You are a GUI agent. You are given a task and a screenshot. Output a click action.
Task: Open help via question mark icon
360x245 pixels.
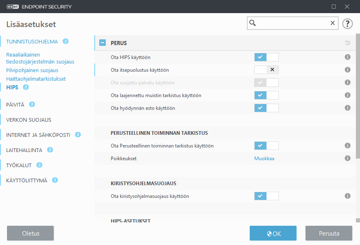347,23
